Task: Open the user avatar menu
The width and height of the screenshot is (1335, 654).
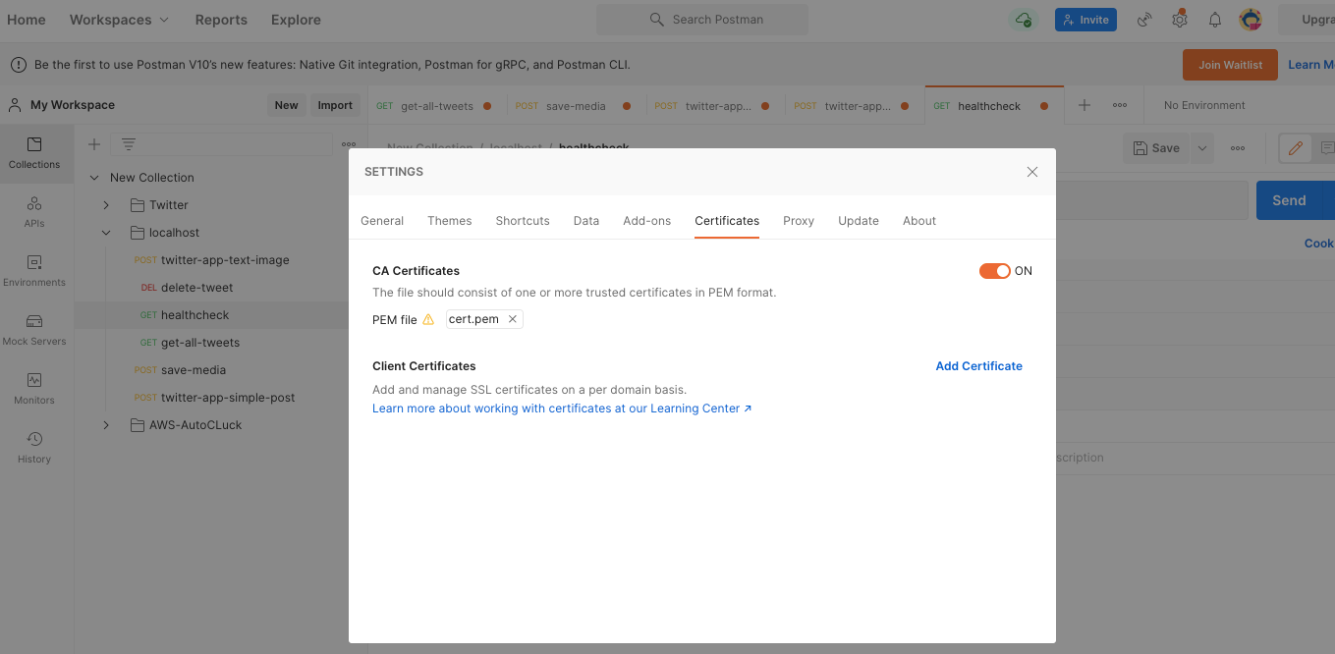Action: 1251,20
